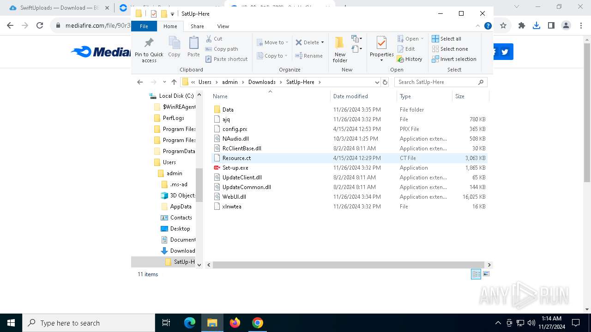Click the Delete button in ribbon
This screenshot has width=591, height=332.
coord(307,42)
